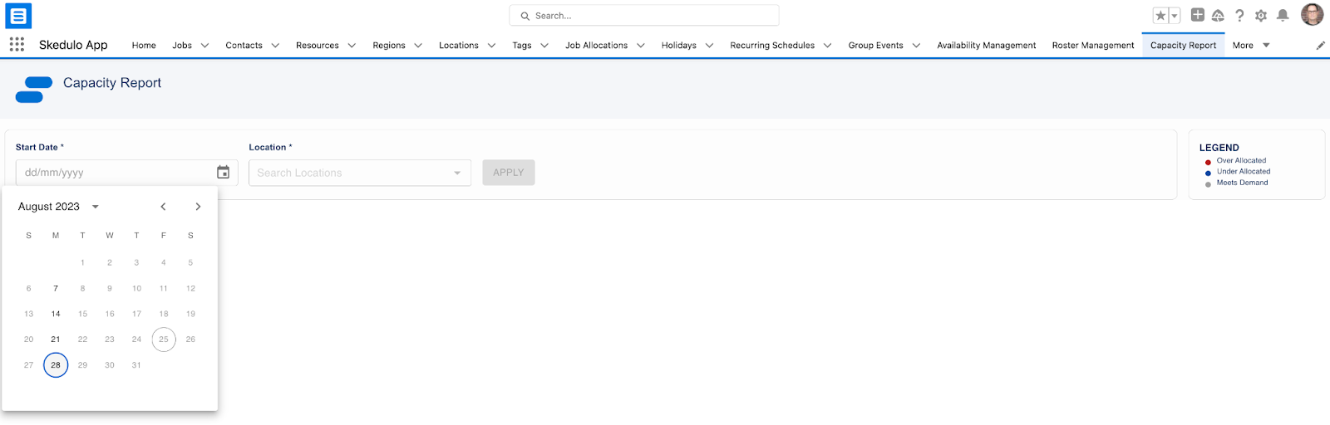
Task: Open the Recurring Schedules tab
Action: (772, 46)
